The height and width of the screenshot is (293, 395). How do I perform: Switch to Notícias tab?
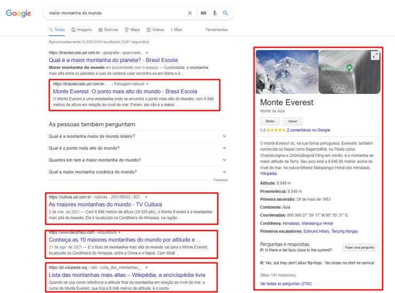pyautogui.click(x=108, y=30)
